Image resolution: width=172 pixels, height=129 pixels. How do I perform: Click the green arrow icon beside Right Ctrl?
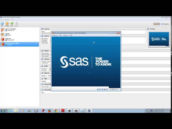[112, 89]
